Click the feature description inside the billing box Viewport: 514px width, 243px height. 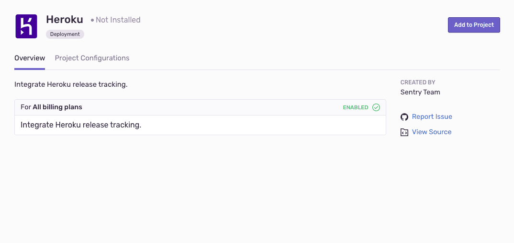pyautogui.click(x=81, y=125)
